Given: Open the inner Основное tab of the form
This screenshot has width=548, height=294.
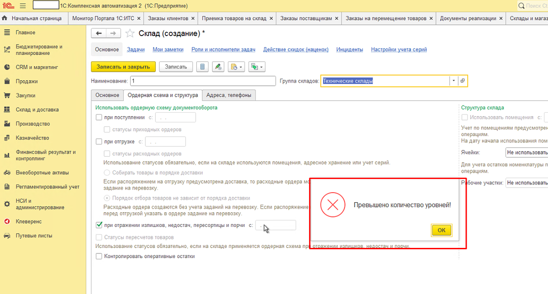Looking at the screenshot, I should [x=107, y=95].
